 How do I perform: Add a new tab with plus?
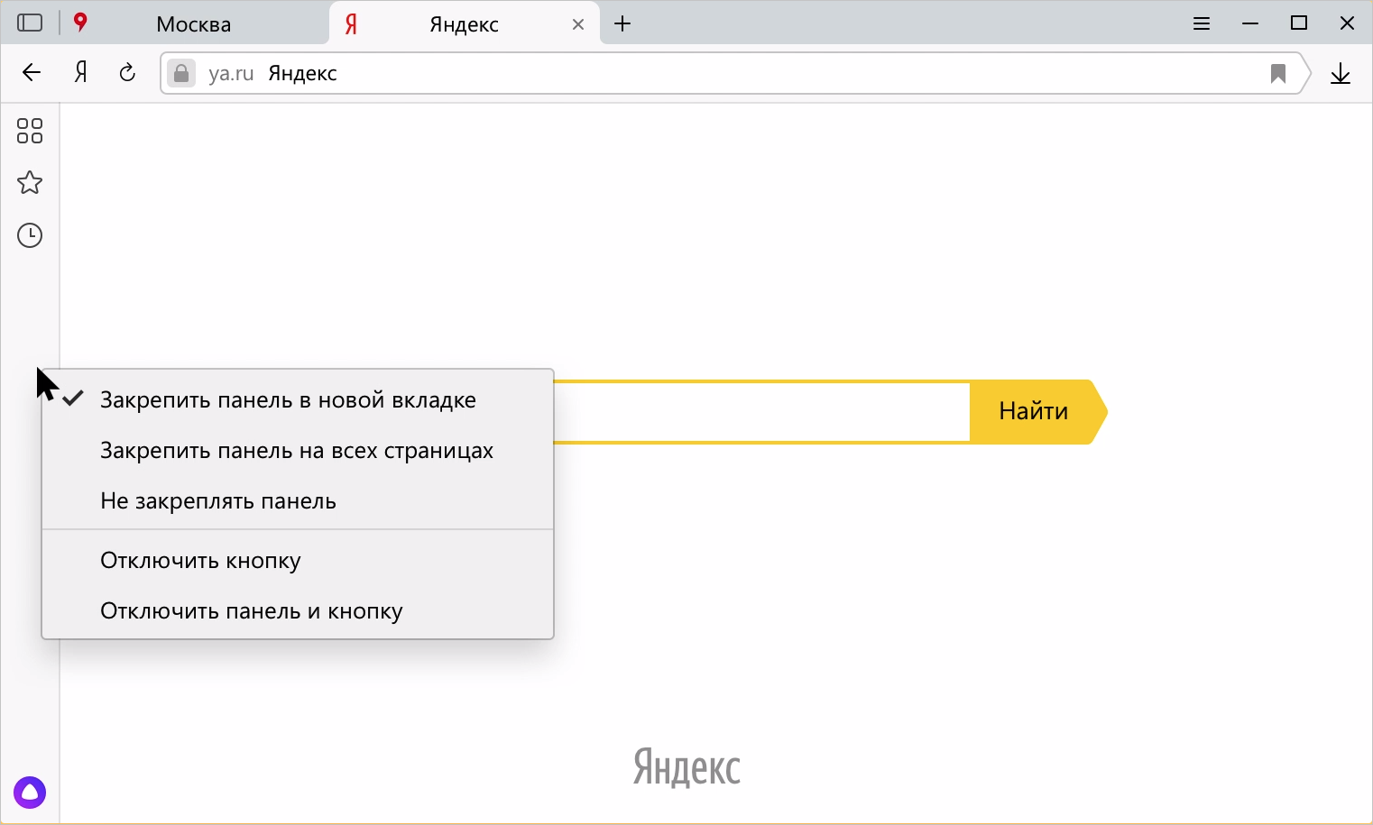(x=622, y=23)
